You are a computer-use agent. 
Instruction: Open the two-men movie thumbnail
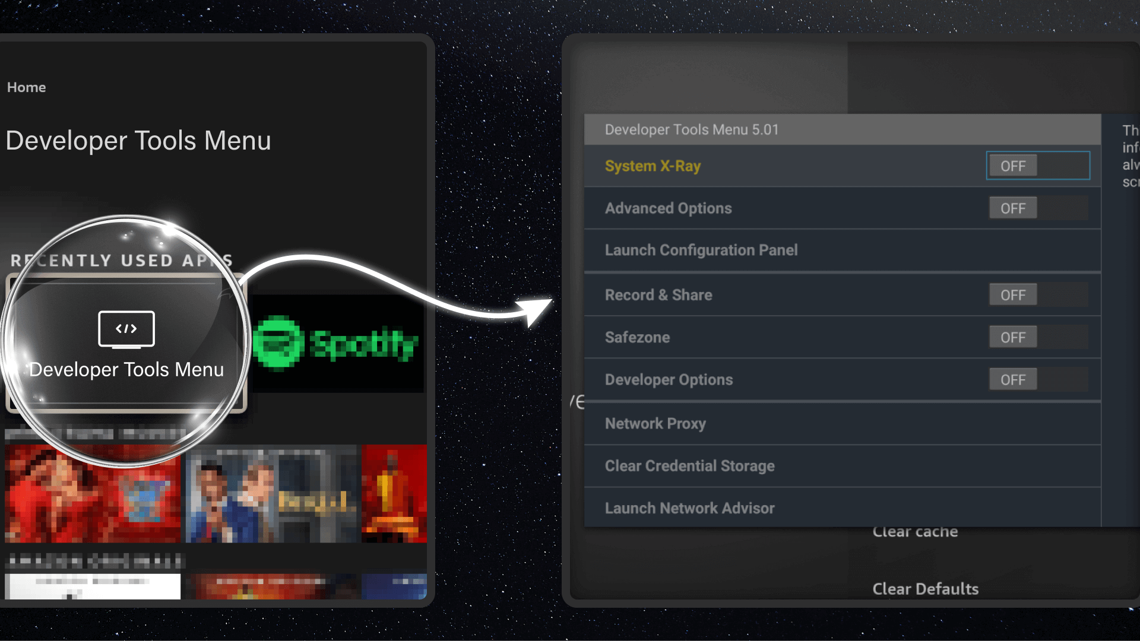pyautogui.click(x=273, y=494)
